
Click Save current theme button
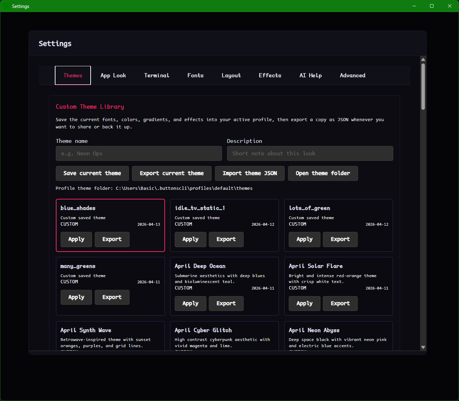(x=92, y=173)
